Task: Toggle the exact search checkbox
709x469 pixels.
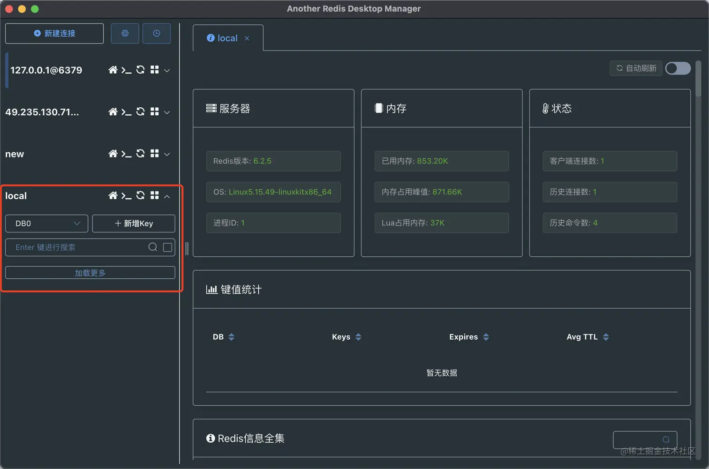Action: (x=167, y=247)
